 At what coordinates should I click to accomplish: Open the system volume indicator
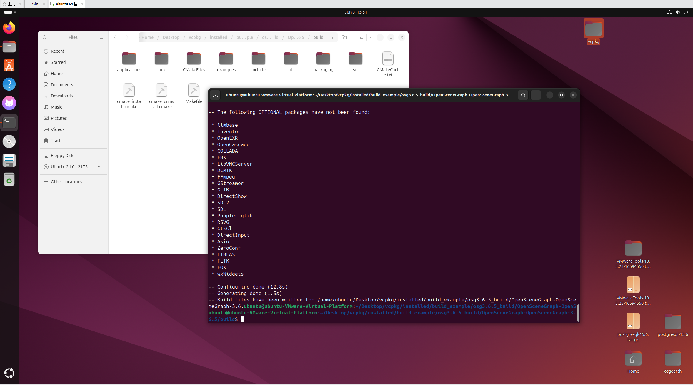coord(677,12)
